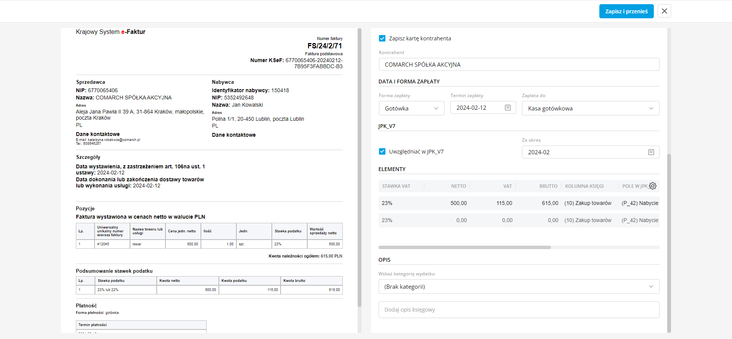
Task: Click the 2024-02-12 payment date field
Action: point(477,108)
